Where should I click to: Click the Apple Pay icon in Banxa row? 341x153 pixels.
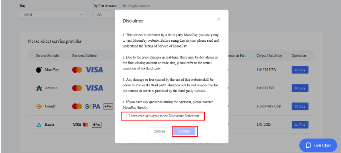coord(97,125)
